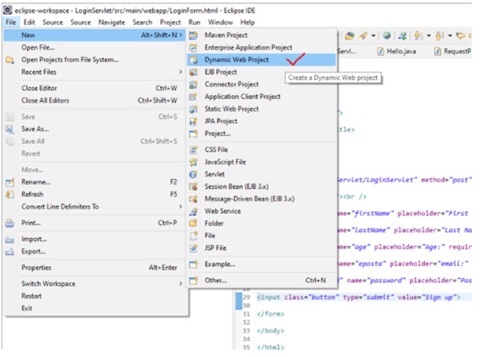
Task: Click the JSP File icon
Action: click(194, 248)
